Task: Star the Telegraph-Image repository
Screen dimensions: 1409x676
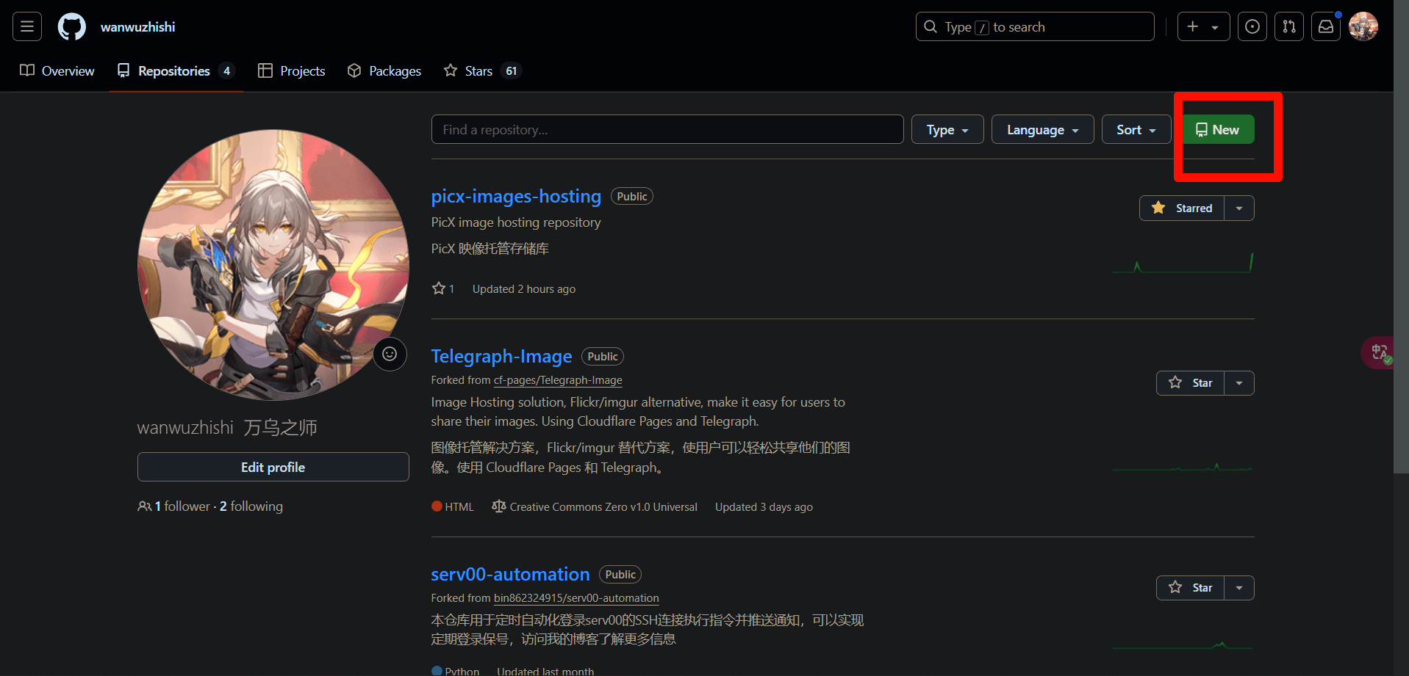Action: [1190, 382]
